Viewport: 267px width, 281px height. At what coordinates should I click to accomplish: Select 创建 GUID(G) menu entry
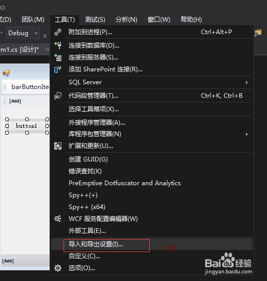pyautogui.click(x=152, y=159)
